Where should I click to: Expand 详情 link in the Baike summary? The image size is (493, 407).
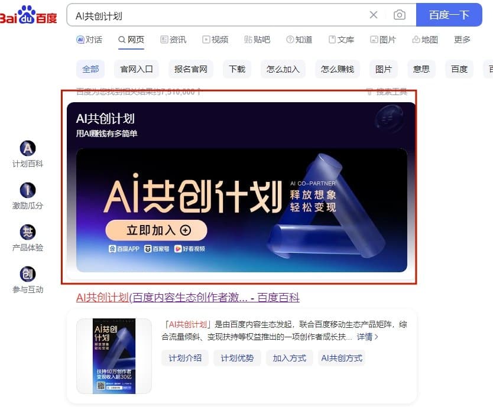point(367,337)
